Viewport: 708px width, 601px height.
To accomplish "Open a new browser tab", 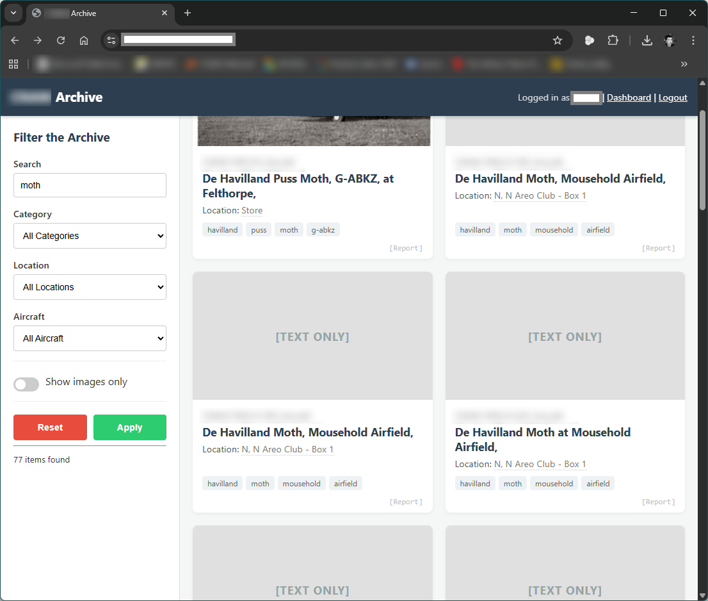I will click(188, 13).
